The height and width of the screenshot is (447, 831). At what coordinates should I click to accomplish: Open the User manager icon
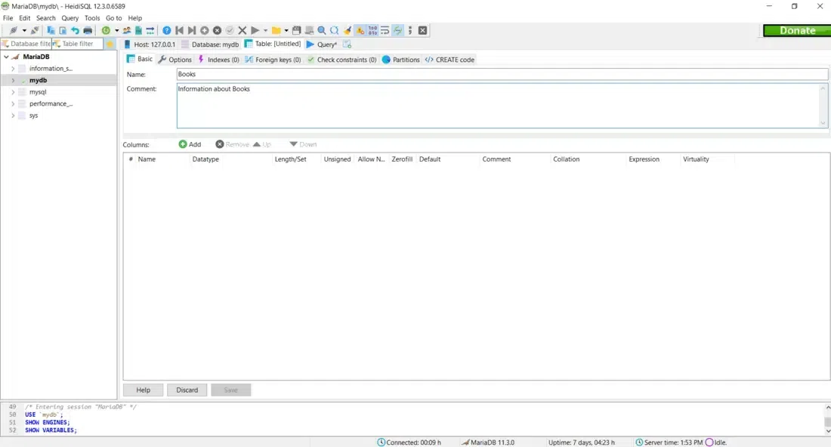click(127, 31)
